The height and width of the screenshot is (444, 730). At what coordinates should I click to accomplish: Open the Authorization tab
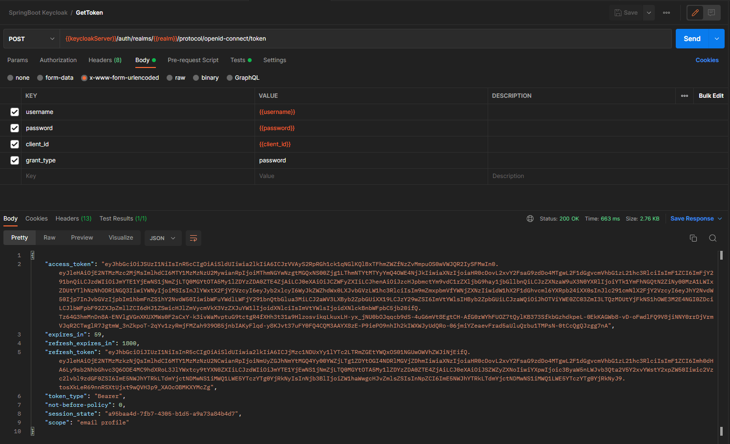(x=58, y=60)
